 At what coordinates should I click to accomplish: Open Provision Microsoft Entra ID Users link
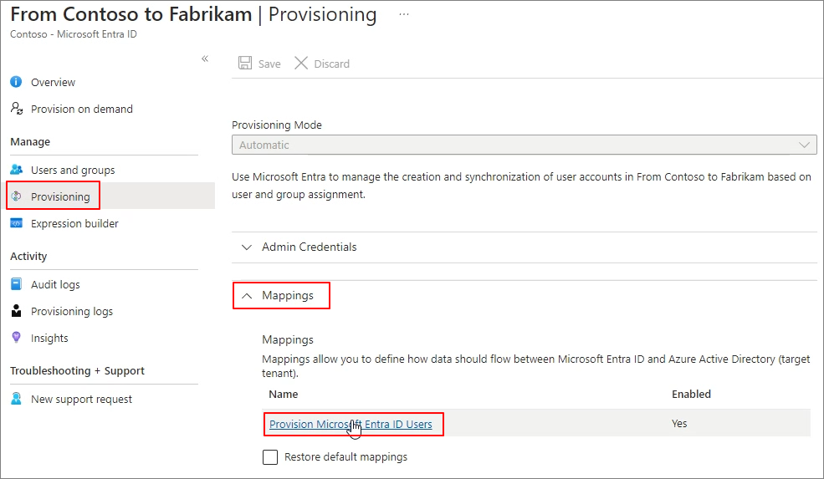351,425
